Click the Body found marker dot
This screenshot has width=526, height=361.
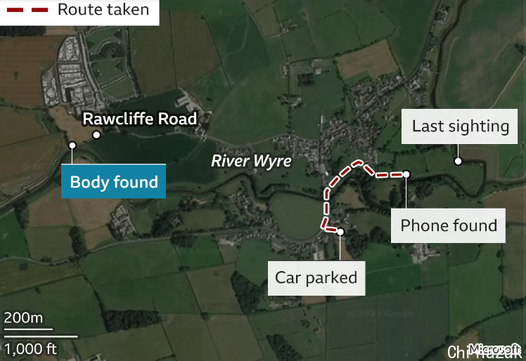point(72,145)
